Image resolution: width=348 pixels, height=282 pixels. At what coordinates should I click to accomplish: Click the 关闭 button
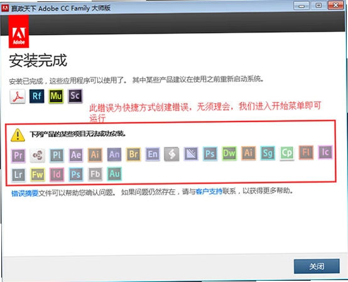coord(317,266)
